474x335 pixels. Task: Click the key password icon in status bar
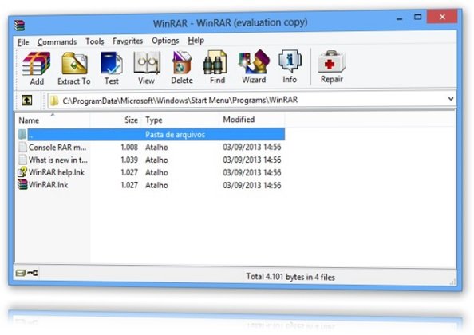click(x=33, y=273)
